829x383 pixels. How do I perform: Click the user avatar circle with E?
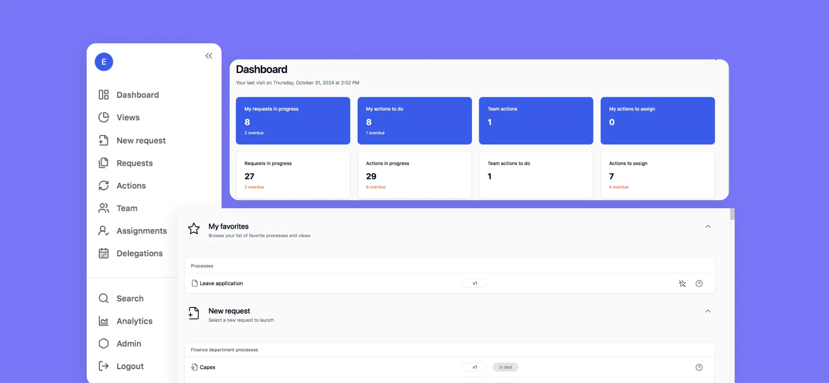click(103, 62)
